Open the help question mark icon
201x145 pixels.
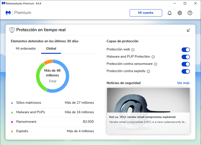pyautogui.click(x=190, y=13)
